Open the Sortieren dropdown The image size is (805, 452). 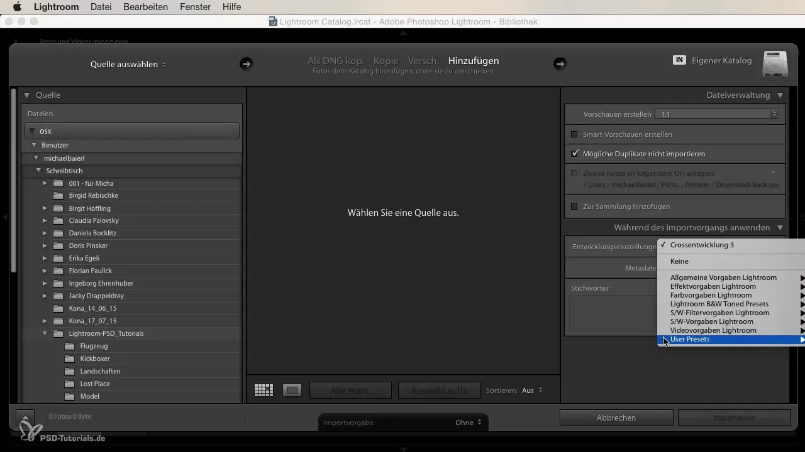[x=532, y=390]
